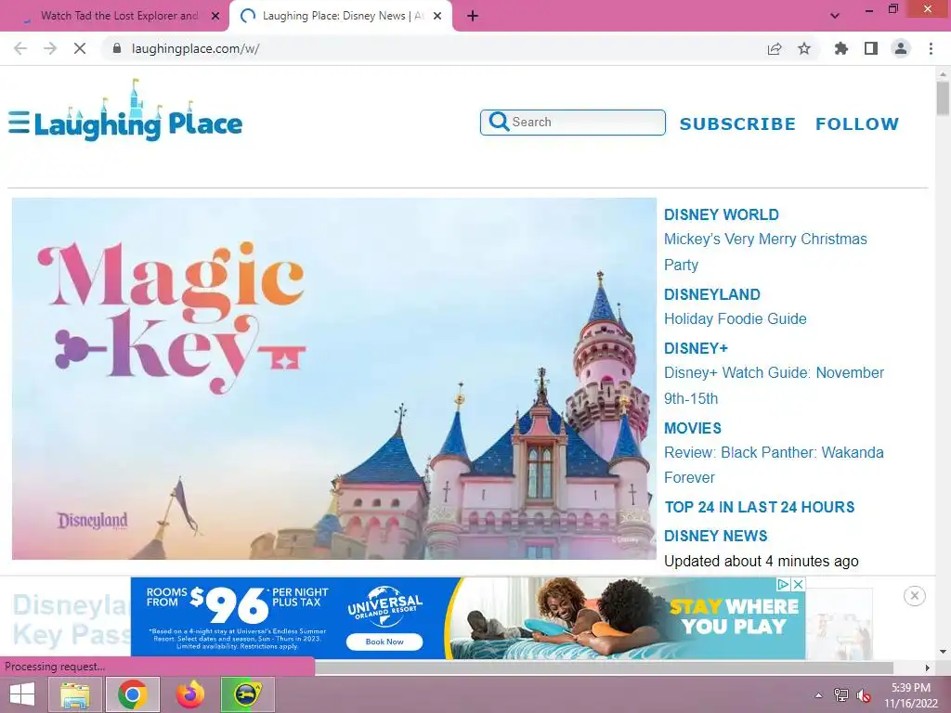Close the Laughing Place tab
The image size is (951, 713).
(x=437, y=17)
